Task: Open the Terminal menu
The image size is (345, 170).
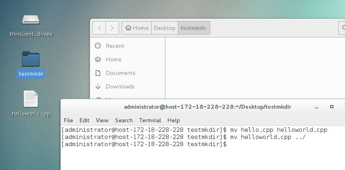Action: pos(150,120)
